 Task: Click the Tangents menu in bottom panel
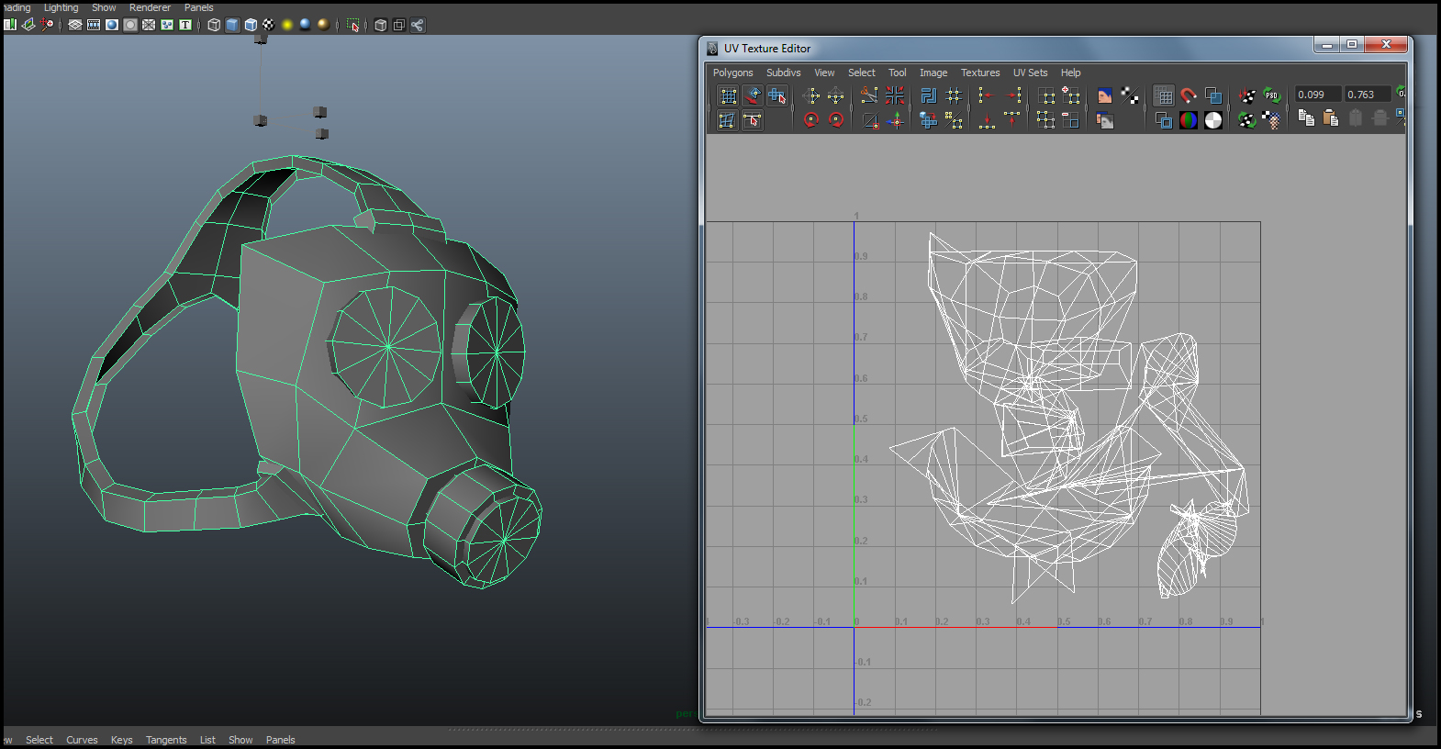tap(166, 740)
